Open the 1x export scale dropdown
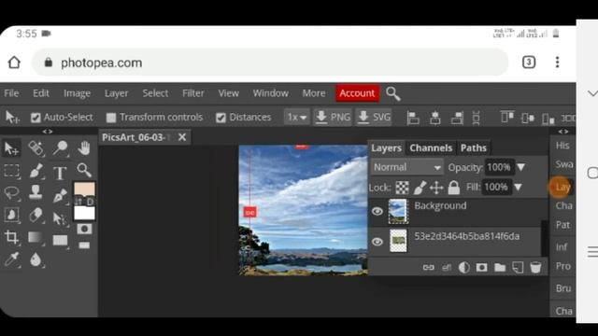The width and height of the screenshot is (598, 336). coord(297,117)
